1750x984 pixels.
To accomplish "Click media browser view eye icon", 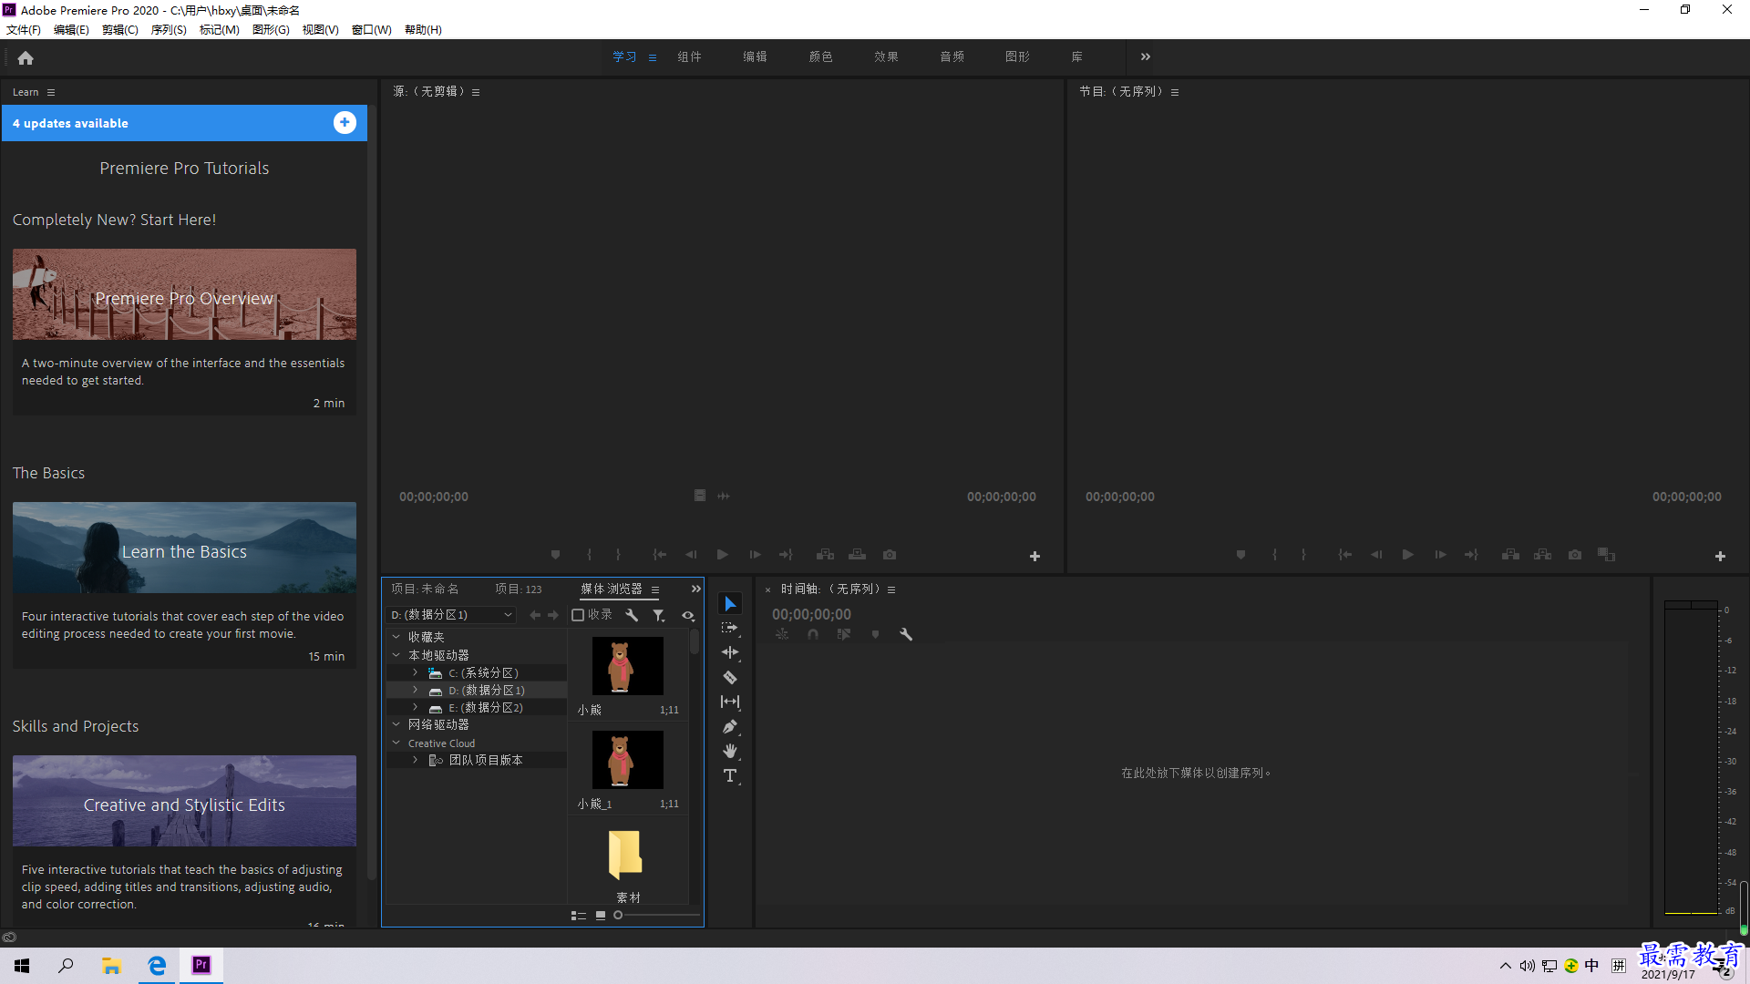I will click(688, 615).
